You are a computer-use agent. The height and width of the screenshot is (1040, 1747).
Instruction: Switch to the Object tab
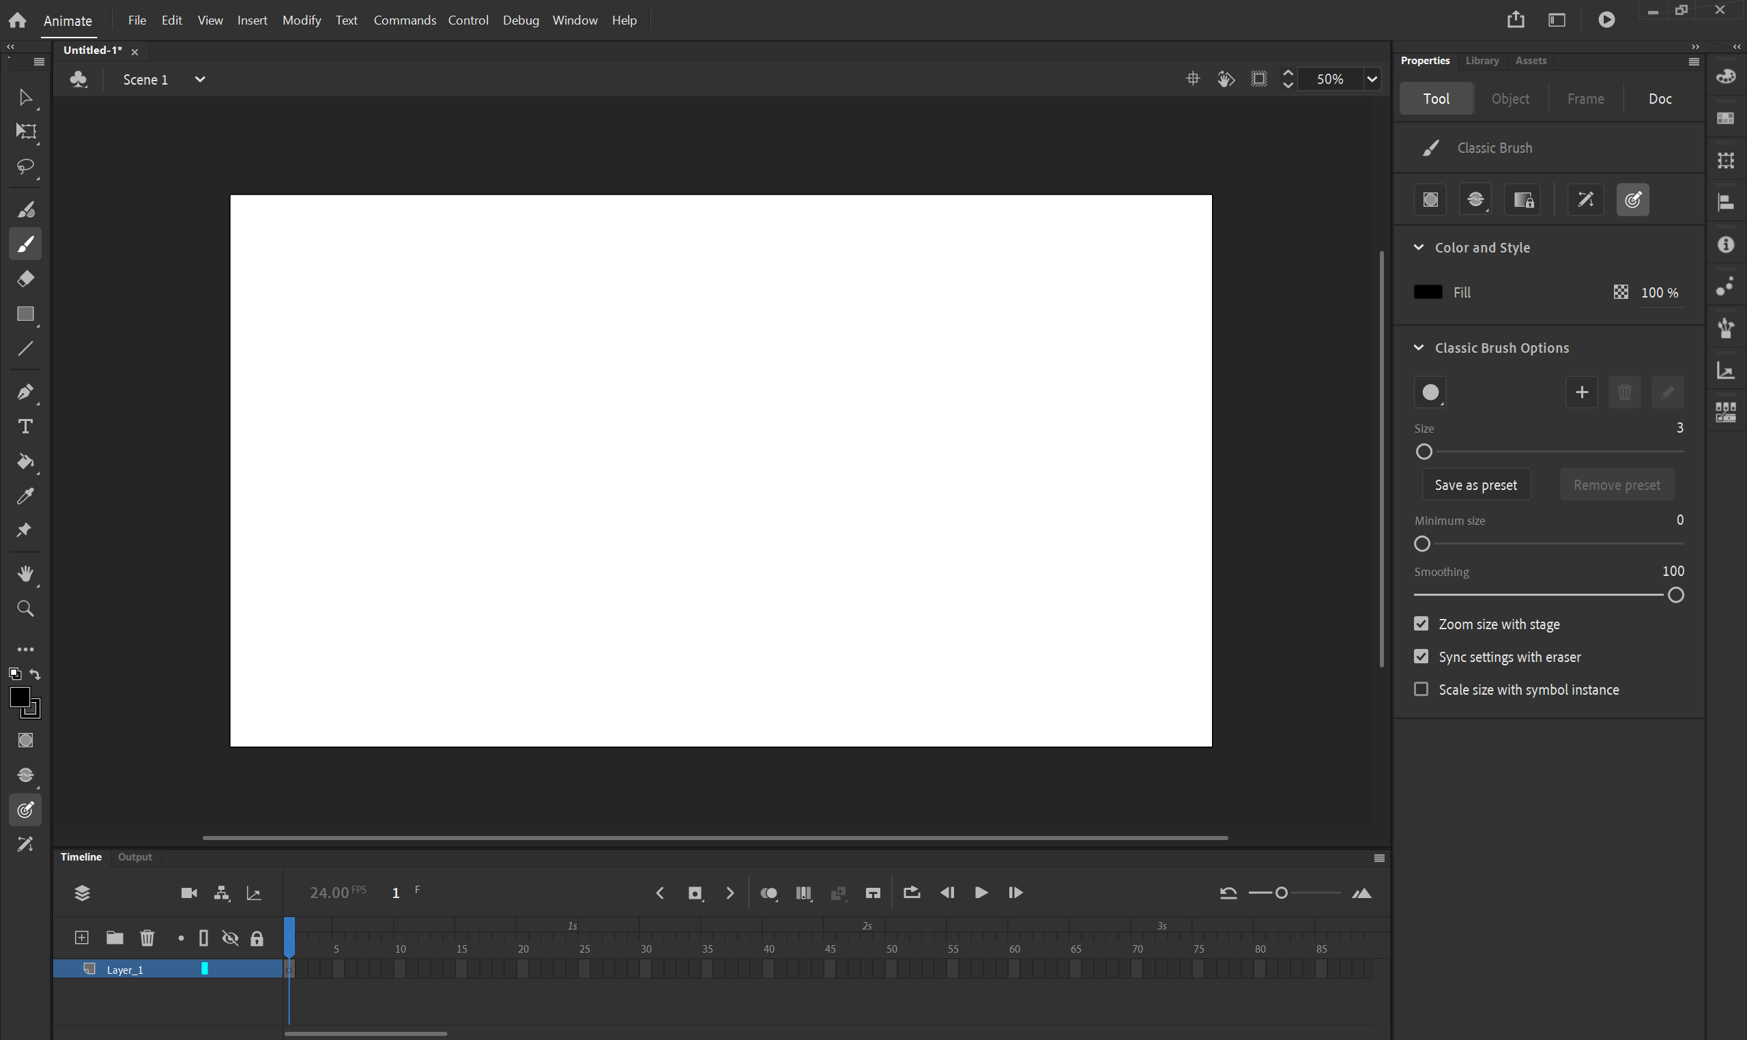1510,98
